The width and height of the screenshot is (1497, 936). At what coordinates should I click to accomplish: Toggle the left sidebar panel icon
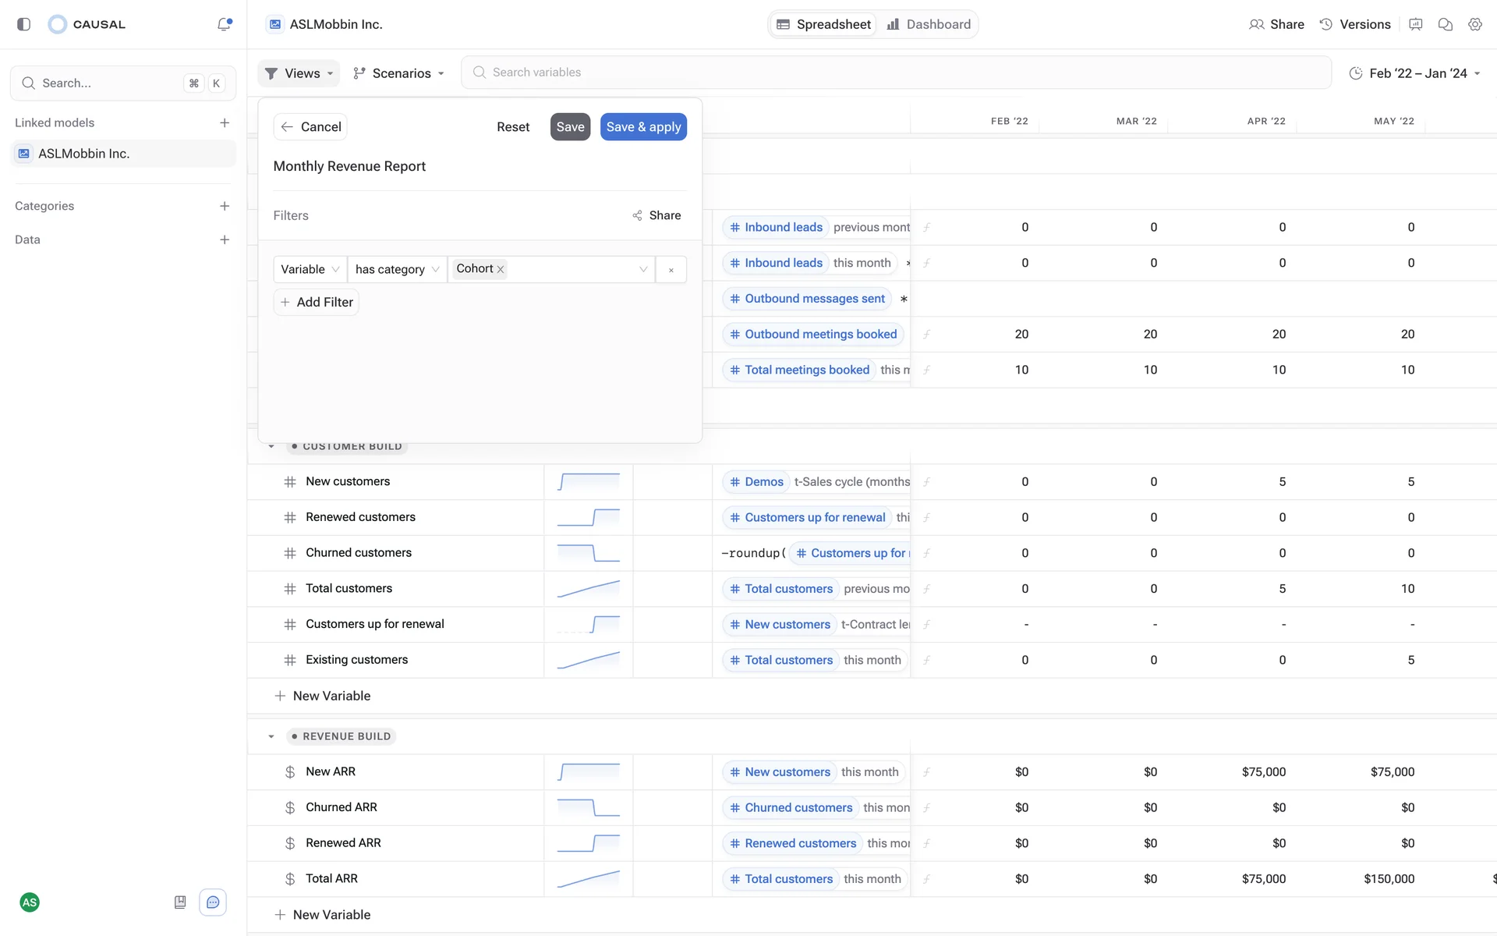pyautogui.click(x=23, y=24)
